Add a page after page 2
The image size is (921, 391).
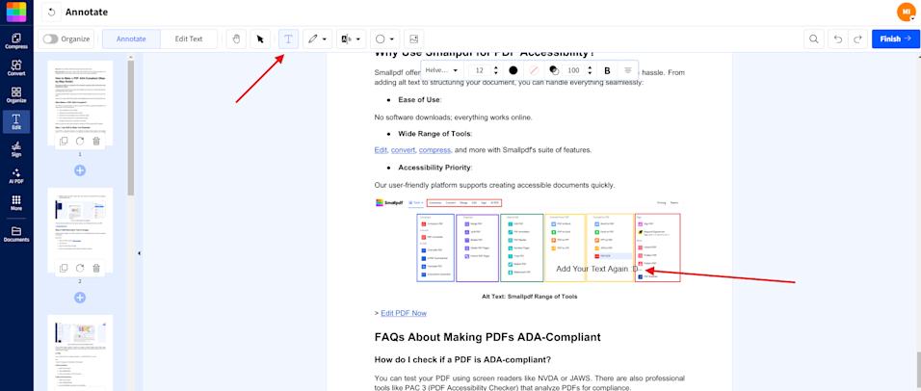[80, 298]
